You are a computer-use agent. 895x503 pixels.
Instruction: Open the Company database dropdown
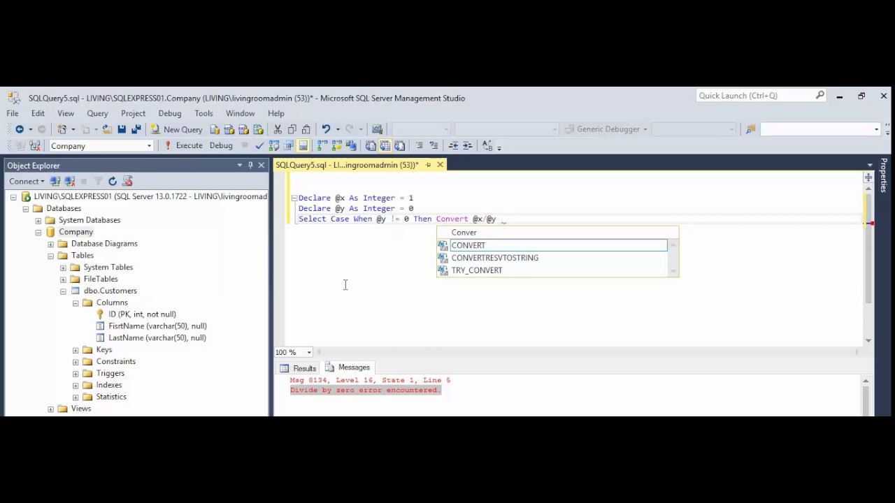(149, 146)
